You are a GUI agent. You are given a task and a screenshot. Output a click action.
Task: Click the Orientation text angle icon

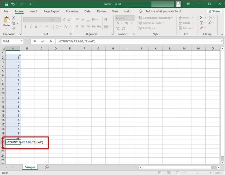click(x=94, y=19)
